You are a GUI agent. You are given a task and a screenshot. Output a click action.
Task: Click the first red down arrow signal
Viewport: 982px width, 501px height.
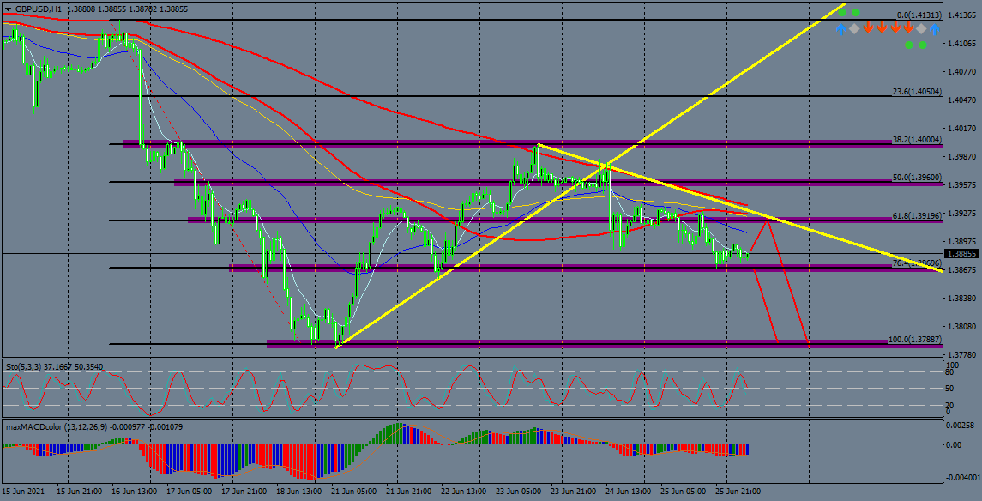pos(868,28)
